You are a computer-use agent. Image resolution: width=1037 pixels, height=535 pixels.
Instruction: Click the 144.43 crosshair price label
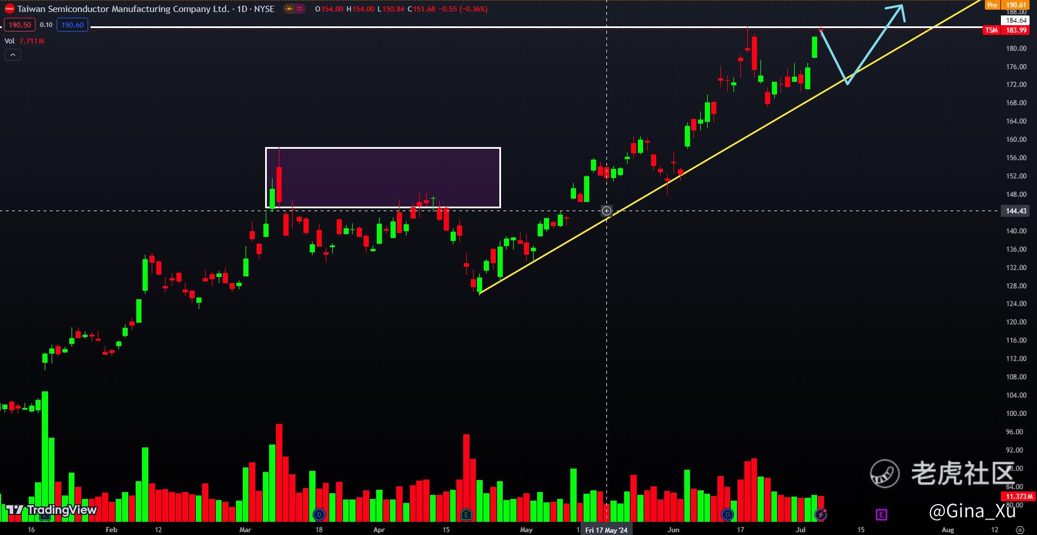1016,211
